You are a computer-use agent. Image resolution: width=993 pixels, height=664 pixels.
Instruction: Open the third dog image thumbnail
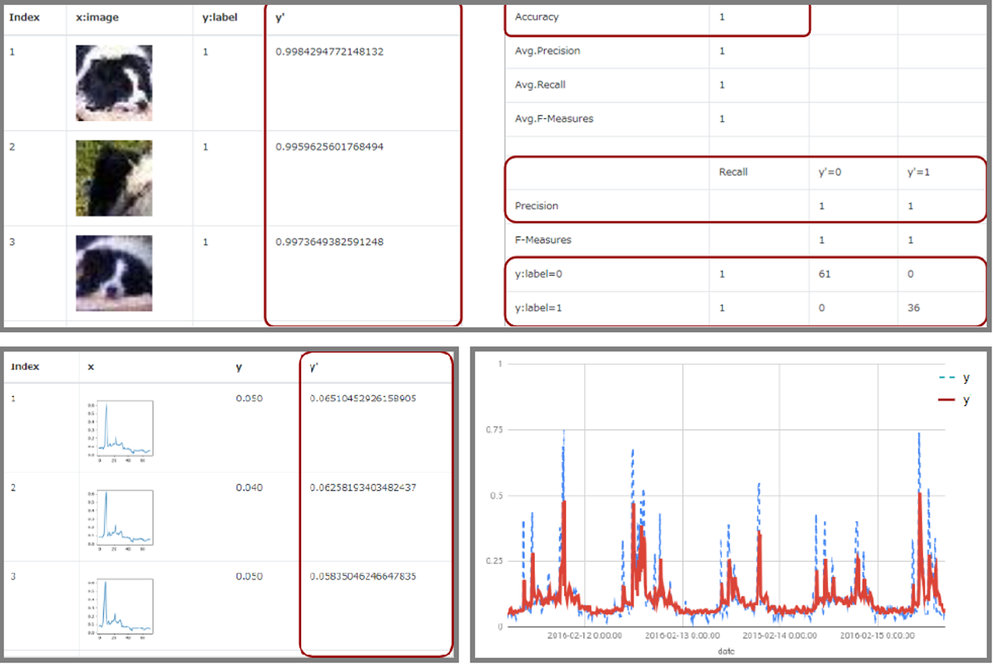[114, 273]
